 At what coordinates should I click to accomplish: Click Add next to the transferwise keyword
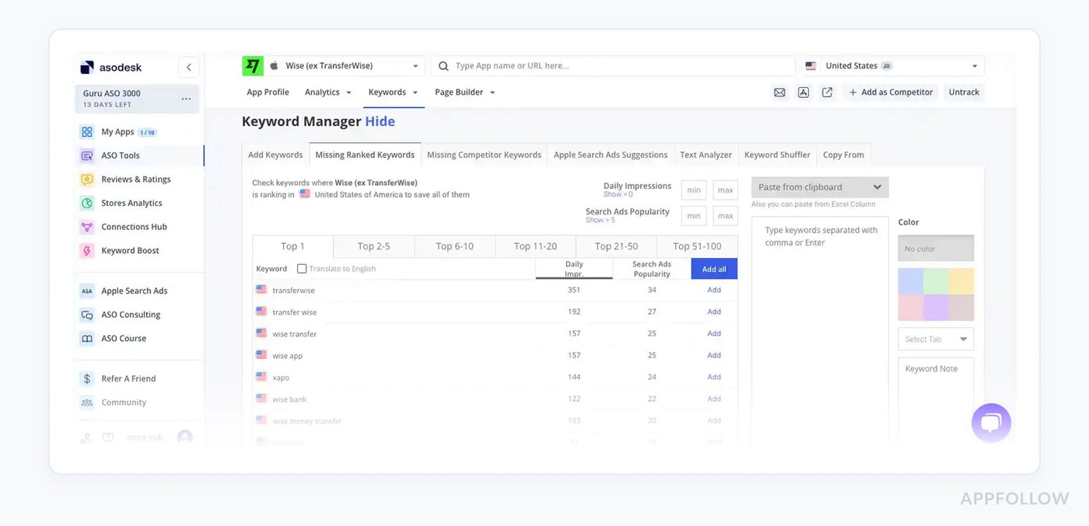[714, 289]
